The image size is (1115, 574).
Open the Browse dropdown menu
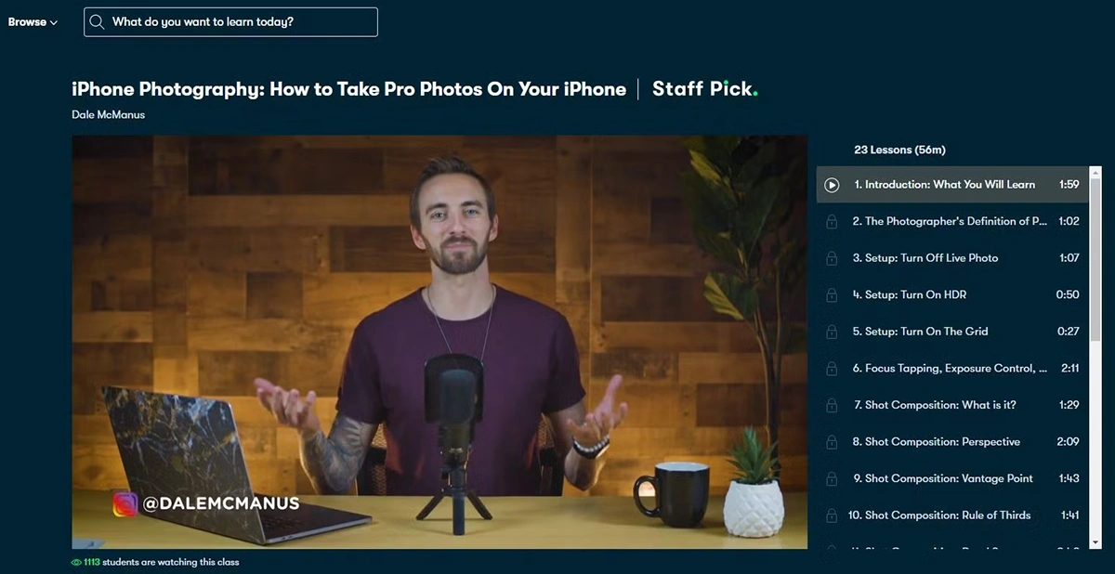33,22
